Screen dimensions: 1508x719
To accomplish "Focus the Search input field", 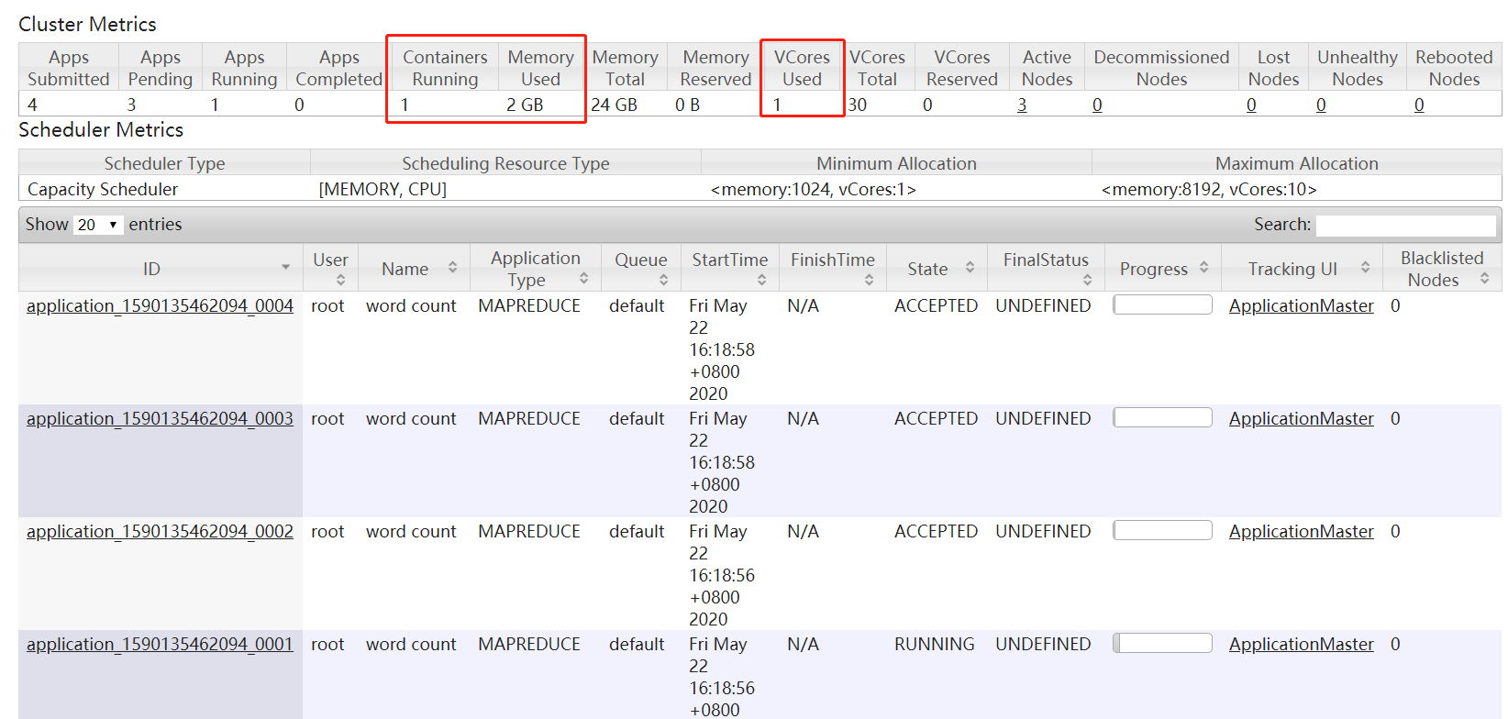I will pyautogui.click(x=1405, y=226).
